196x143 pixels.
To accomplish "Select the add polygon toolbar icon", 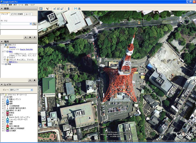I will (x=55, y=9).
